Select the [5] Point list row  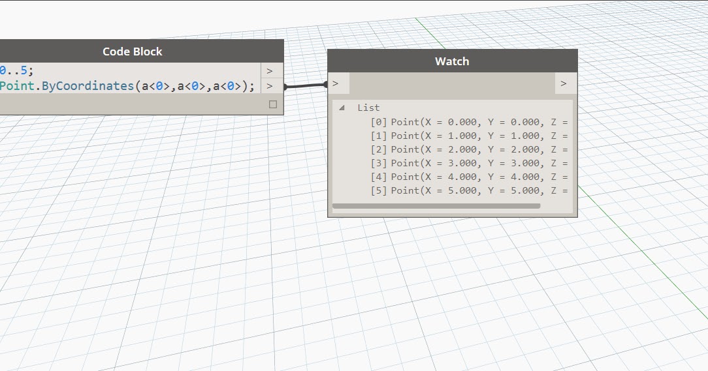pyautogui.click(x=469, y=190)
